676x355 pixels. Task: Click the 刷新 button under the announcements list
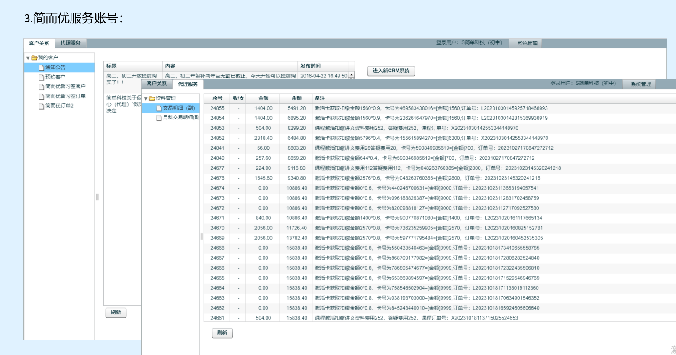point(116,312)
